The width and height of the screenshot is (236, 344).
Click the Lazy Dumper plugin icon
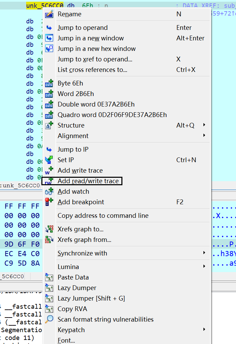(49, 288)
